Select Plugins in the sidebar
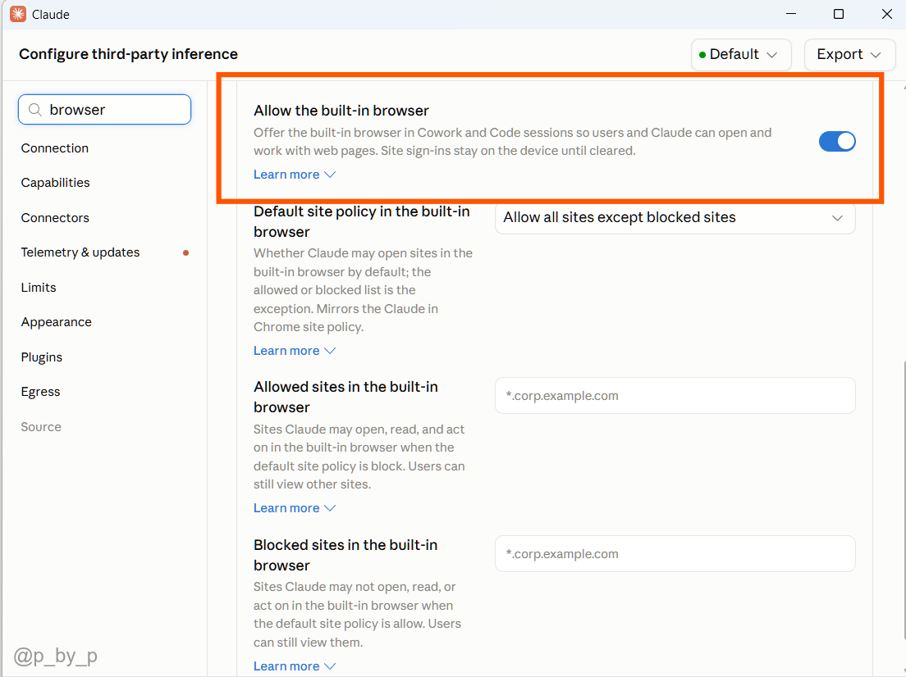 [42, 357]
